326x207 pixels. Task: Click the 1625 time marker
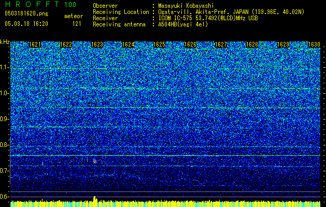tap(159, 45)
